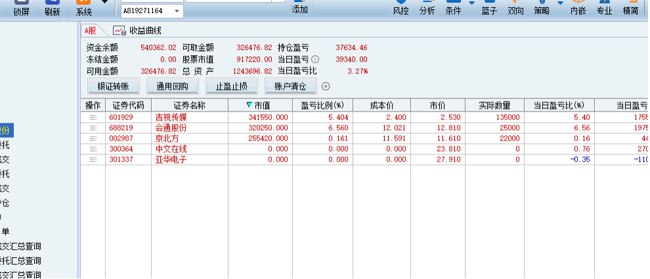Viewport: 650px width, 279px height.
Task: Open the 策略 strategy tool
Action: [542, 7]
